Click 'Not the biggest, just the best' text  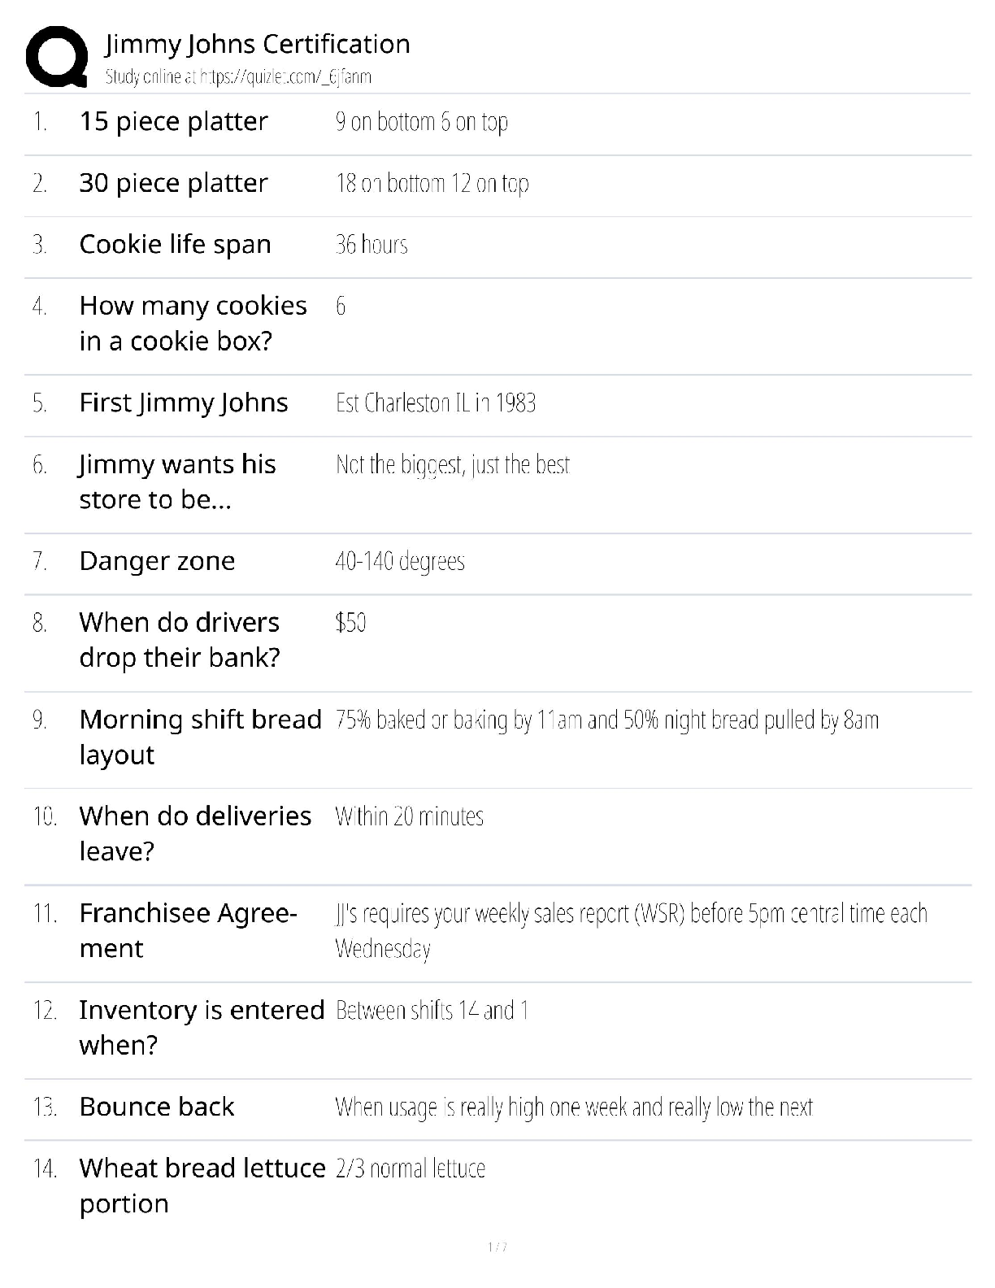[x=453, y=465]
